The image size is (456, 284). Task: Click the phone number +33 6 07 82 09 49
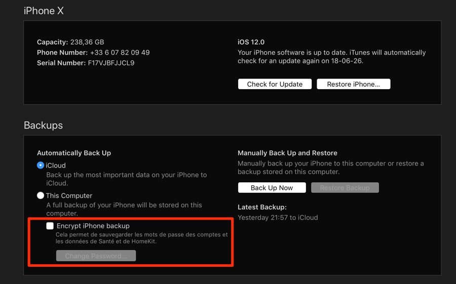(x=120, y=53)
